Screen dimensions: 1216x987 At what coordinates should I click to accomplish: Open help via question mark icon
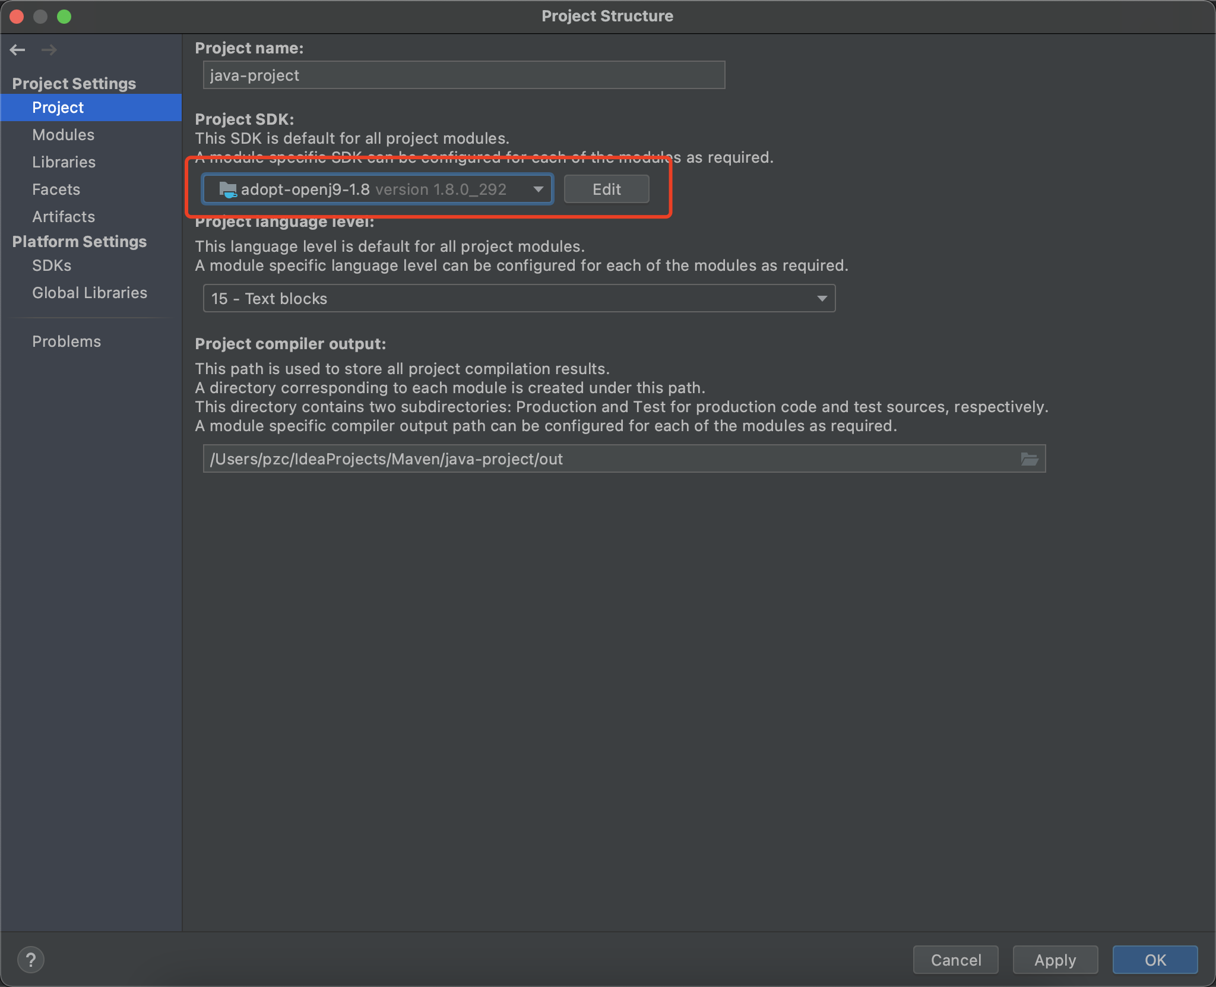[31, 959]
